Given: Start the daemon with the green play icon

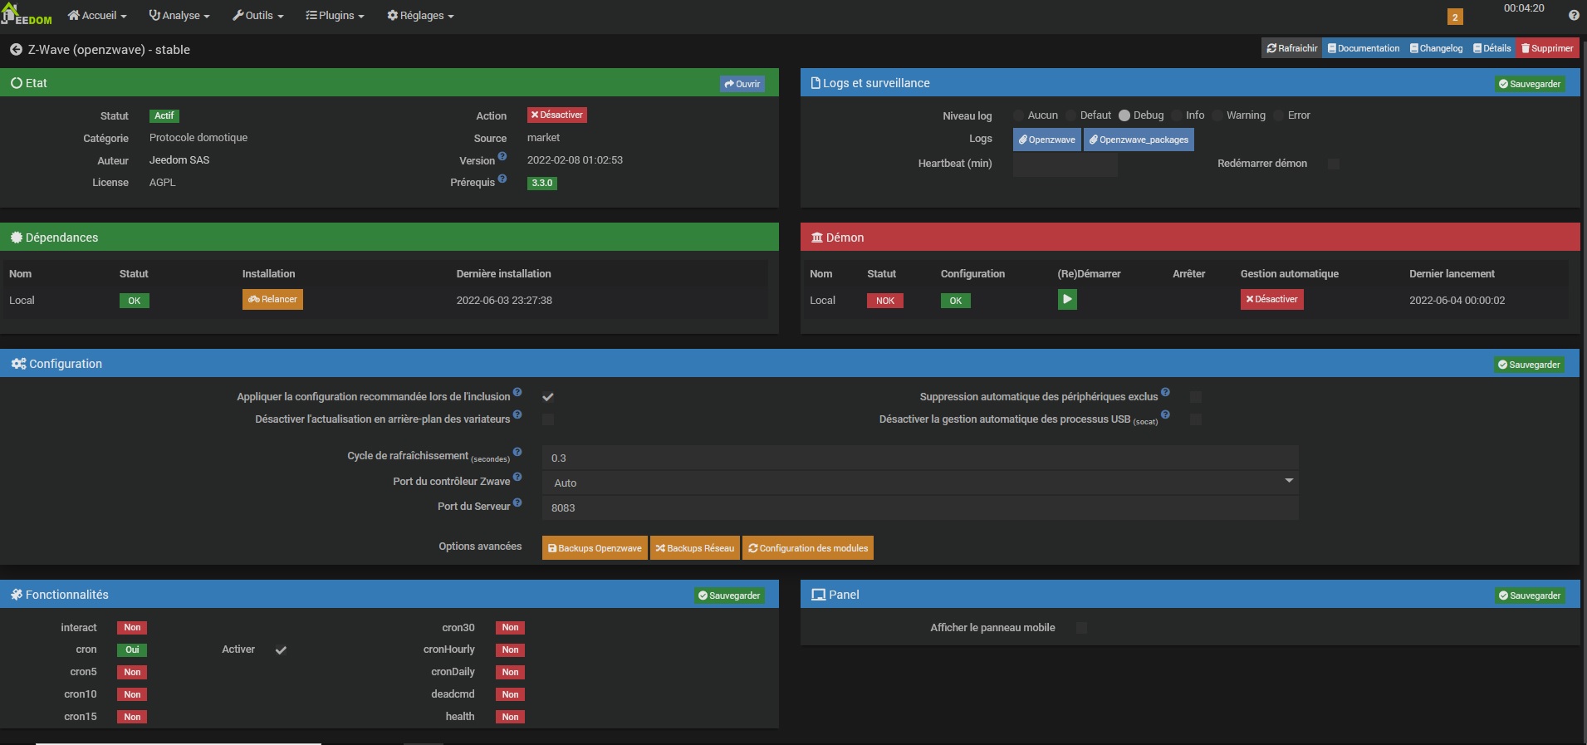Looking at the screenshot, I should coord(1067,299).
